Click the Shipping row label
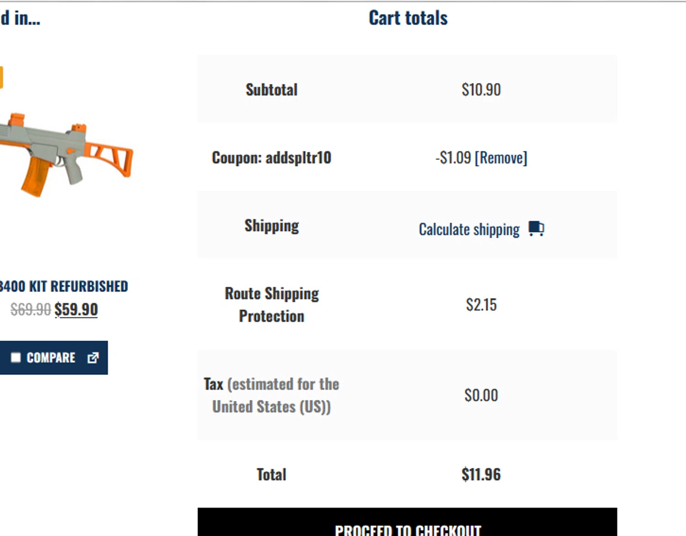Screen dimensions: 686x536 click(x=272, y=226)
